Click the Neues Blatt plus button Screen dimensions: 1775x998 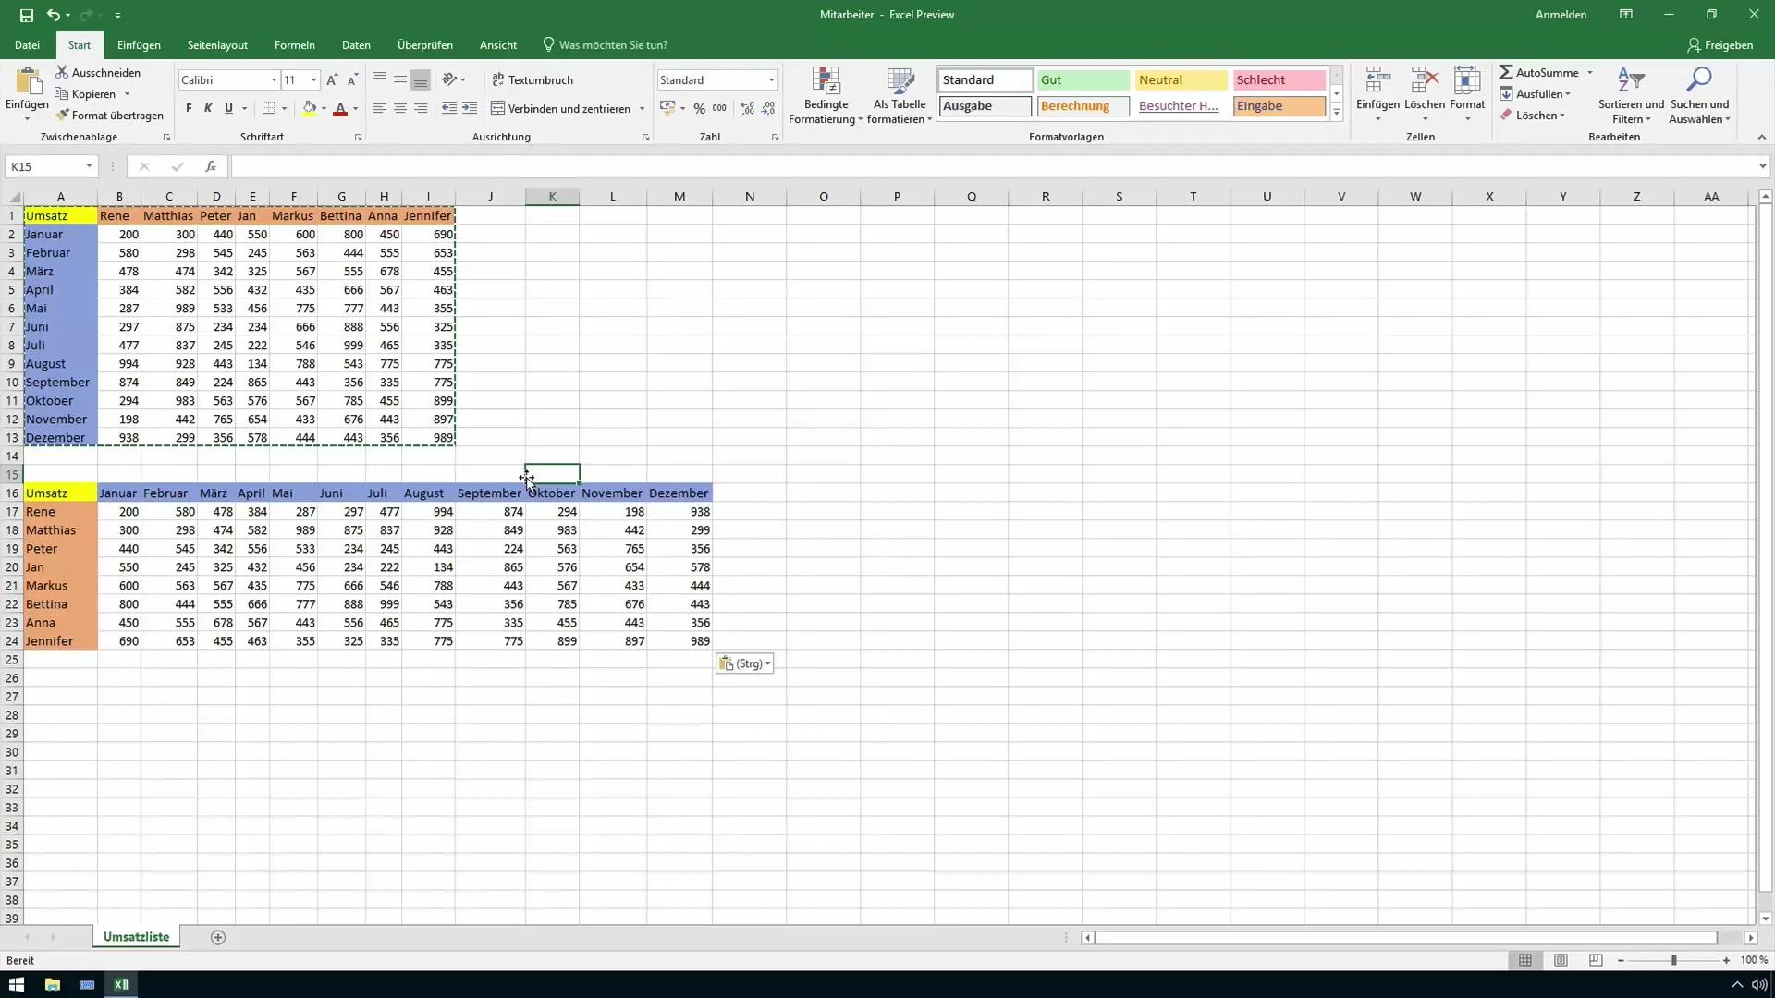click(x=218, y=937)
